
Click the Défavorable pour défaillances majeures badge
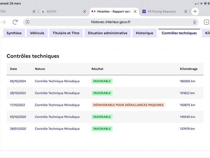pos(128,105)
